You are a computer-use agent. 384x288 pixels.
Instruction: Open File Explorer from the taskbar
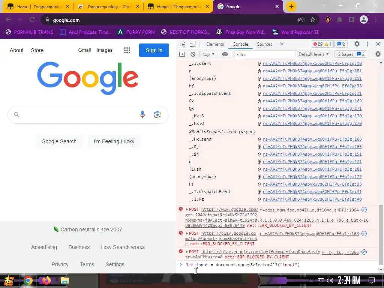[64, 280]
